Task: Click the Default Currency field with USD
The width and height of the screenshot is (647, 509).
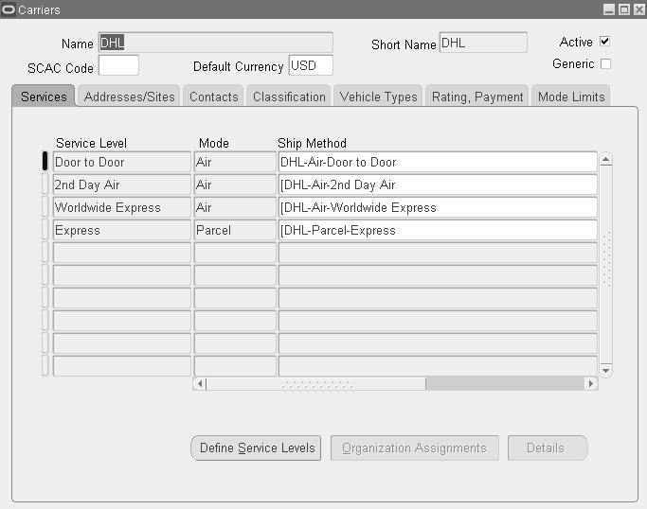Action: (x=311, y=65)
